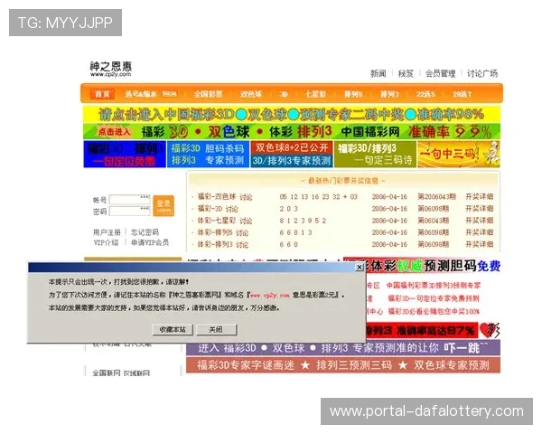Click the red 准确率高达87% banner
The image size is (542, 434).
422,331
